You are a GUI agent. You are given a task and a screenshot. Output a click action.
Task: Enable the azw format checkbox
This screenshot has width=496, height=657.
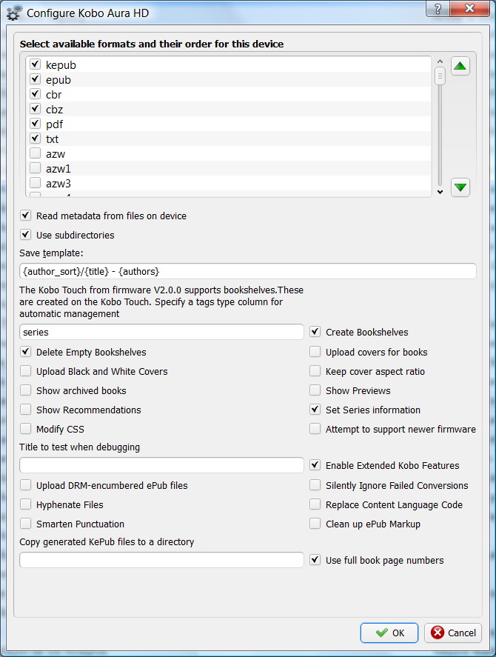tap(36, 153)
